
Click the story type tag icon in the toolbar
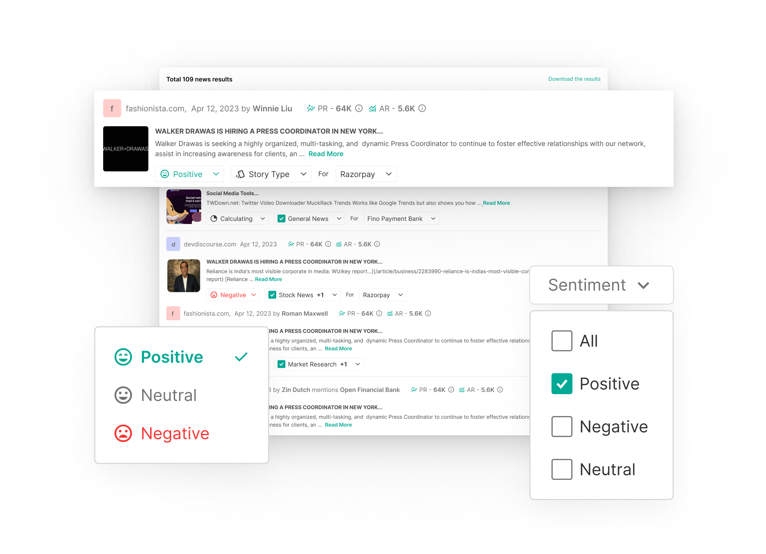(241, 174)
